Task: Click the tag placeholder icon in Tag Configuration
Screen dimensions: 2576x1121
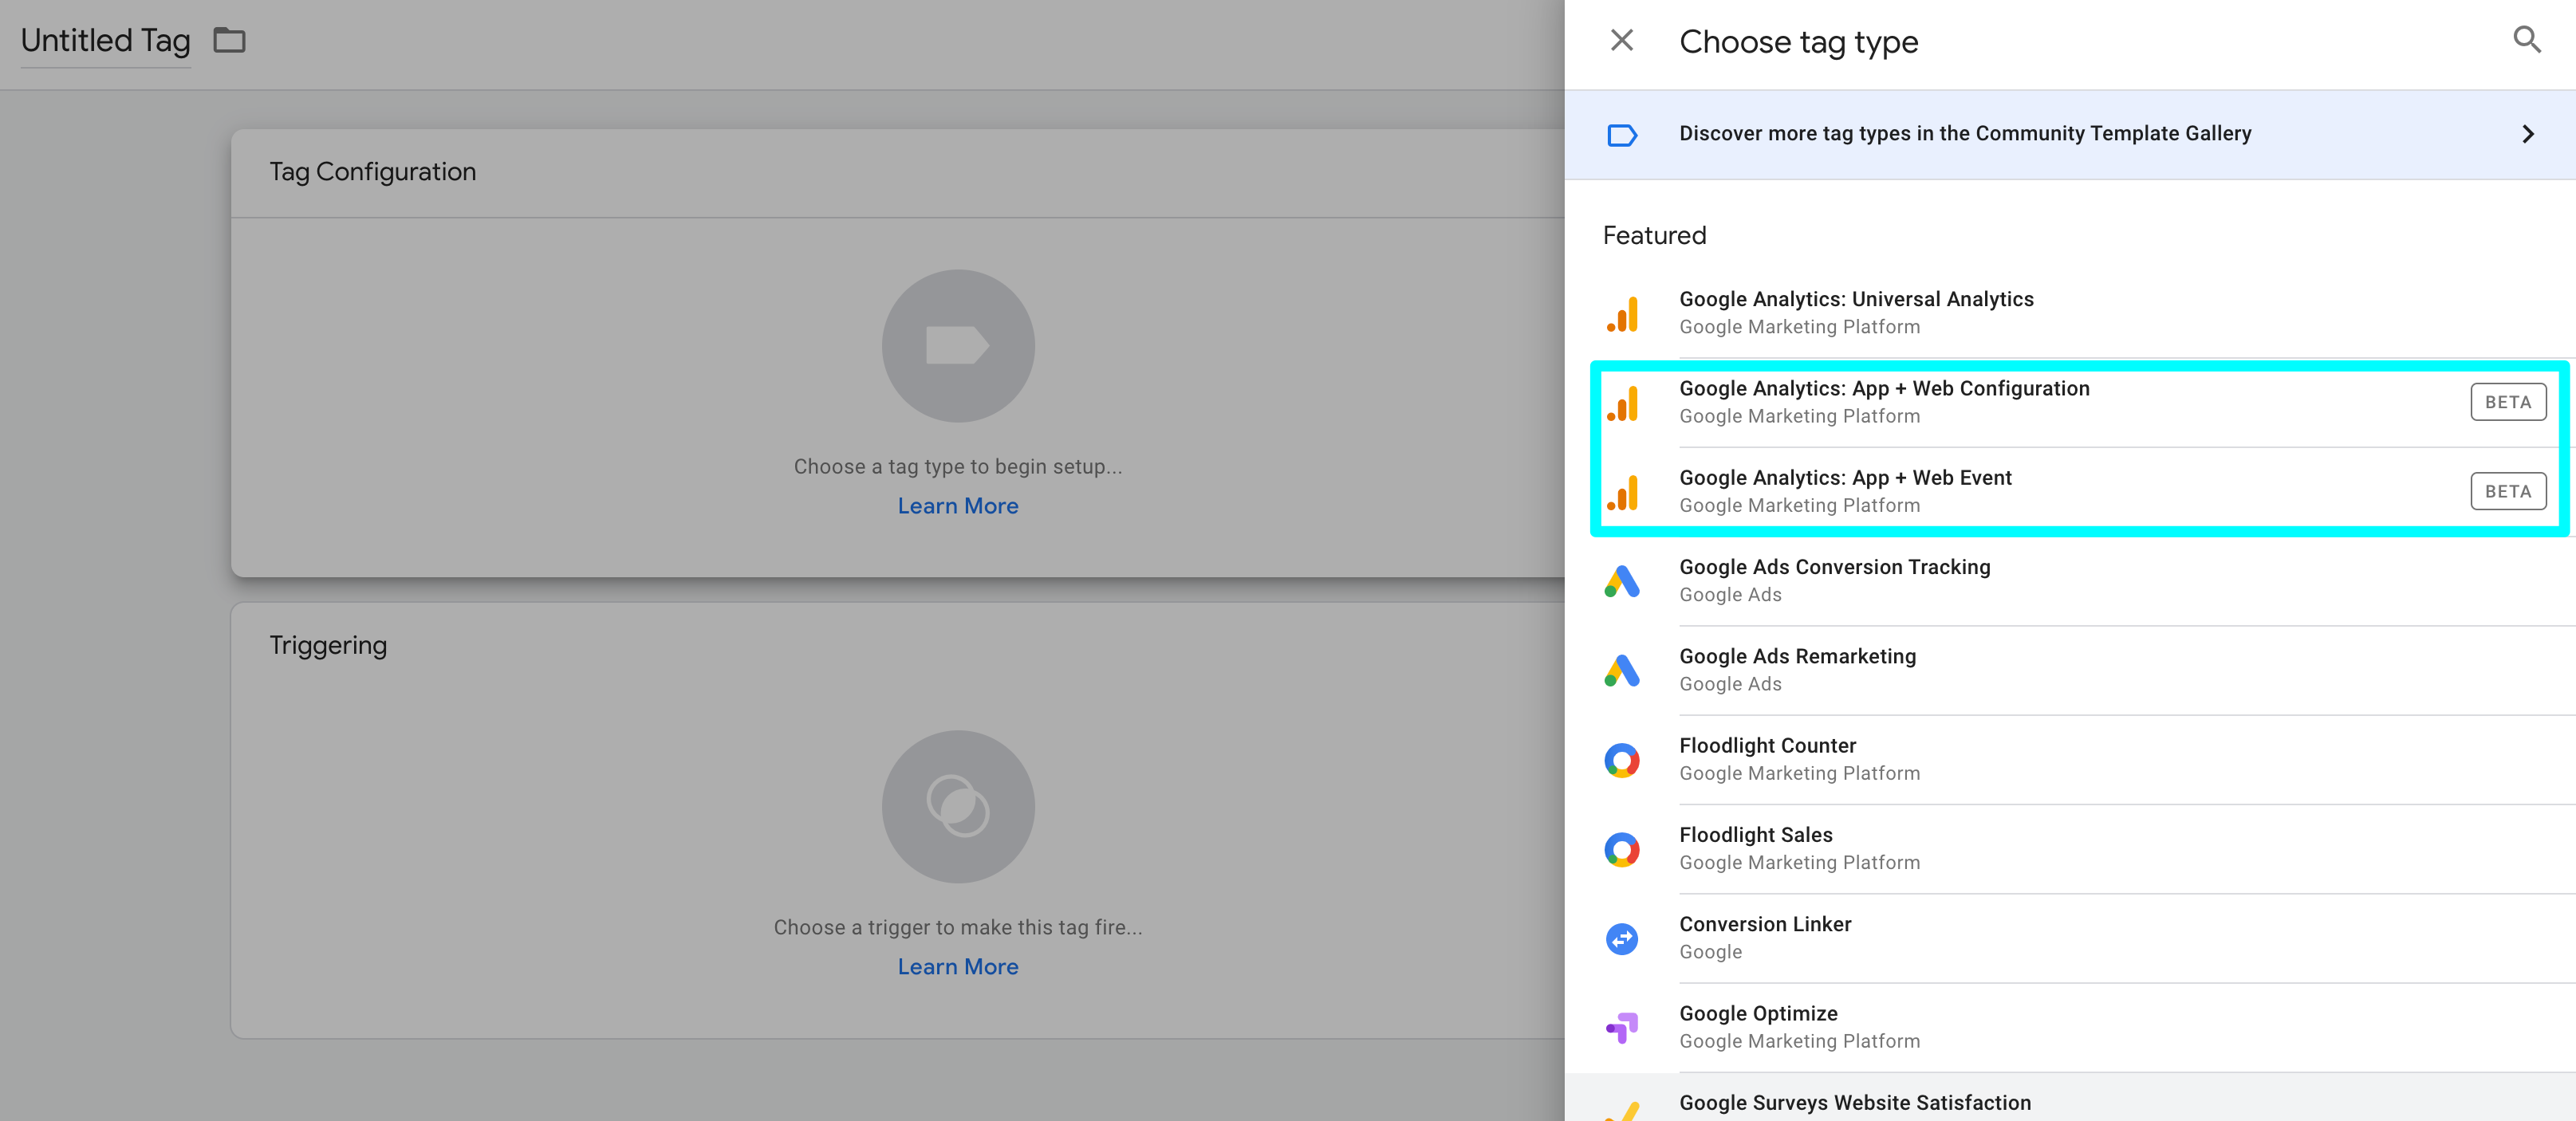Action: (957, 345)
